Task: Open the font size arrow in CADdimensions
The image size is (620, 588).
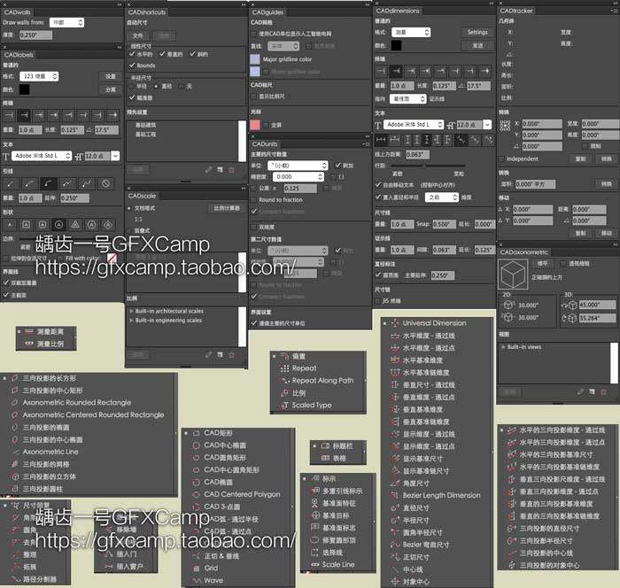Action: 487,125
